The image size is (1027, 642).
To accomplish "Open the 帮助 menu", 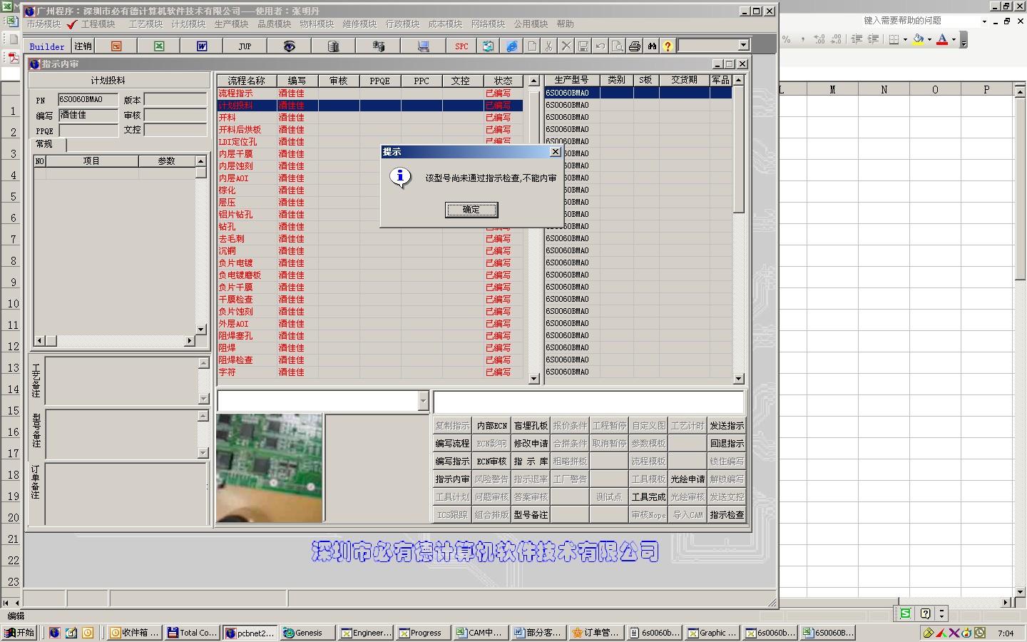I will coord(566,24).
